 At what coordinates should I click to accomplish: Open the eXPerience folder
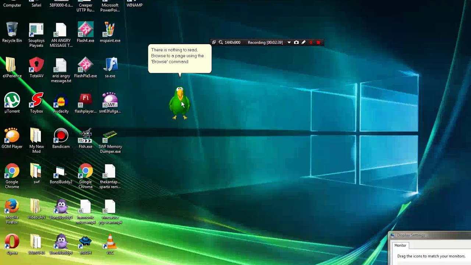(12, 68)
